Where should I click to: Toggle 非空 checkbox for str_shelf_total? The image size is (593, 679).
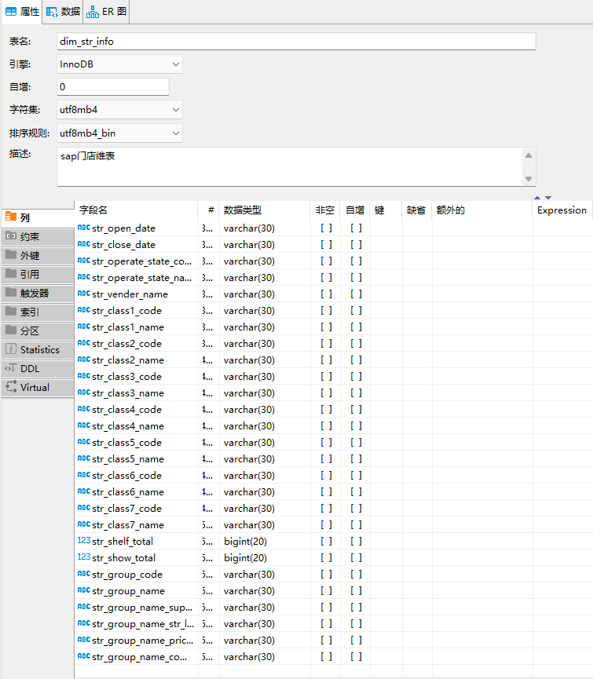click(326, 542)
